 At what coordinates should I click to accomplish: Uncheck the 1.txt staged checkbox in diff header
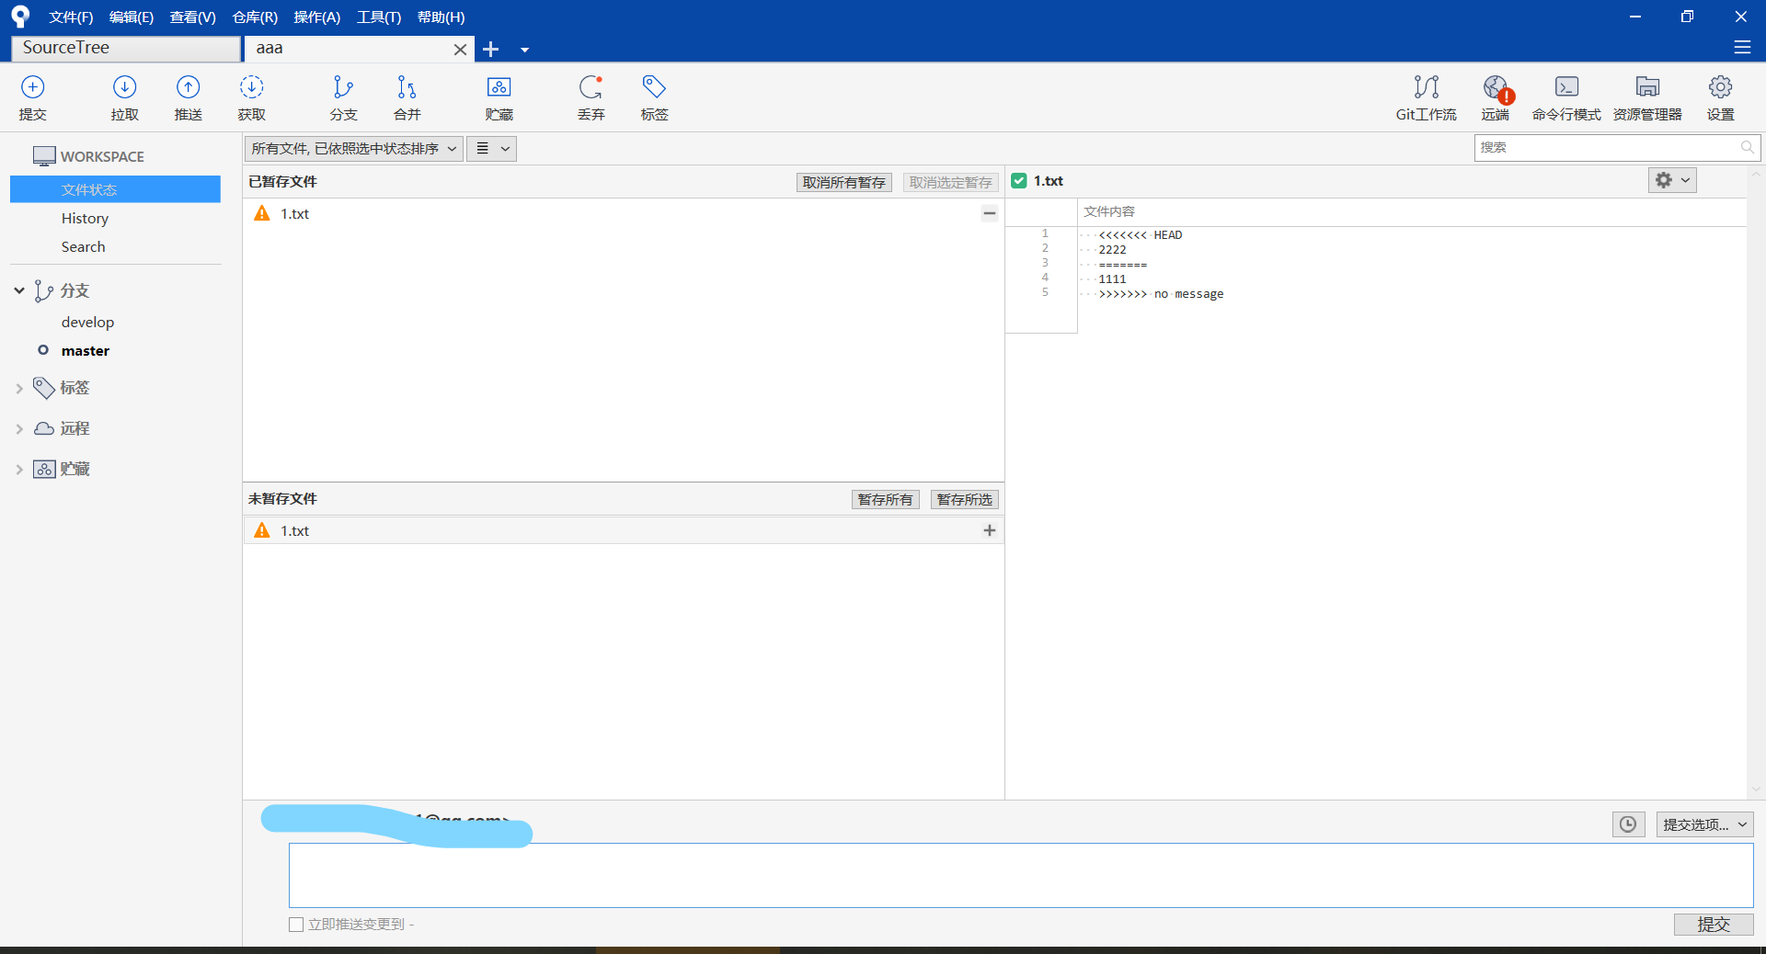pyautogui.click(x=1019, y=181)
